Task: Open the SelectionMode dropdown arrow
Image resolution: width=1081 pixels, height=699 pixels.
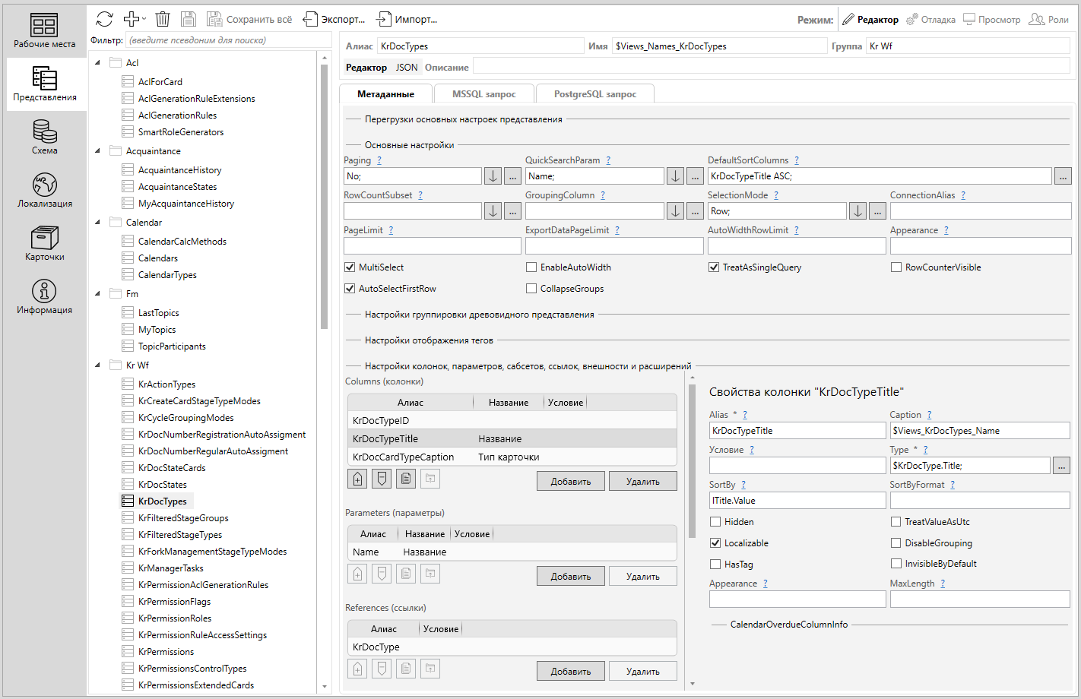Action: (858, 211)
